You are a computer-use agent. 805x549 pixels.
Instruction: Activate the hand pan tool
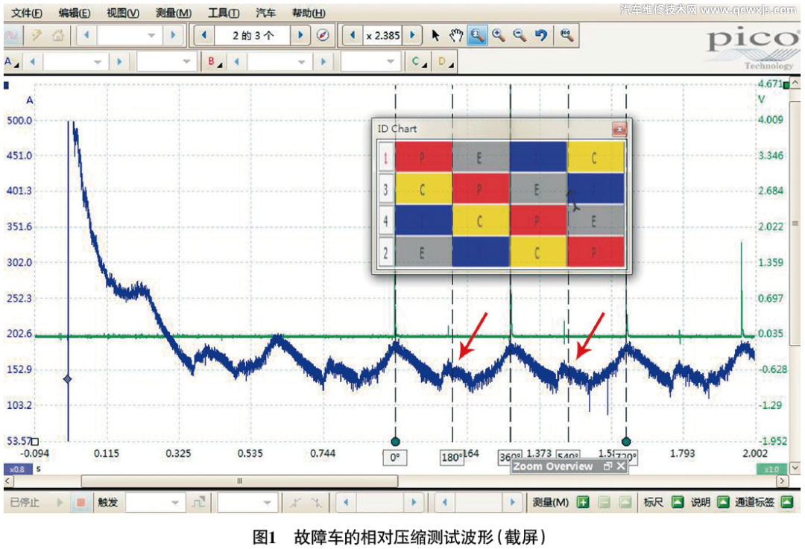click(456, 35)
